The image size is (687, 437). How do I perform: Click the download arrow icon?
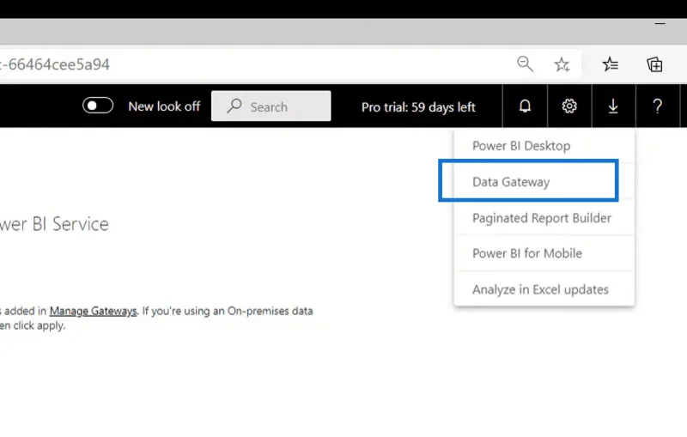[x=613, y=106]
